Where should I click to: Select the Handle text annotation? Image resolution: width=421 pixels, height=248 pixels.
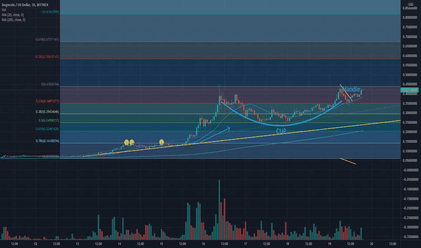pyautogui.click(x=351, y=89)
